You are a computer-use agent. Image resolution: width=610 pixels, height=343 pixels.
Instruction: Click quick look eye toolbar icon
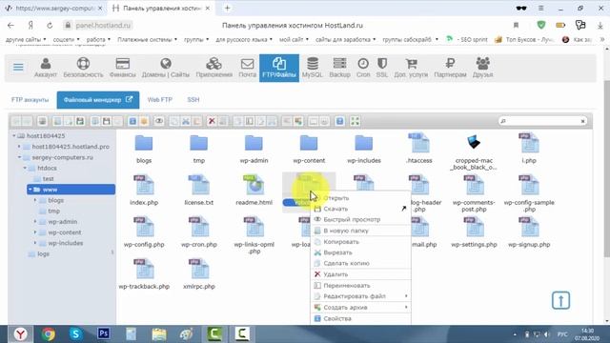(159, 121)
